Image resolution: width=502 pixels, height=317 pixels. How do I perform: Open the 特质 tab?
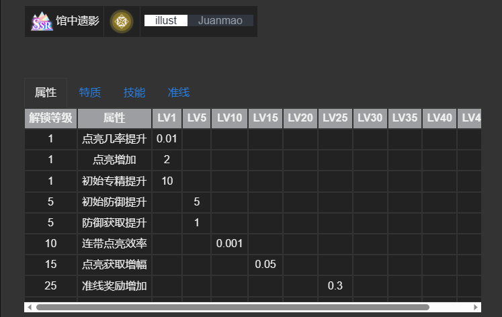90,93
